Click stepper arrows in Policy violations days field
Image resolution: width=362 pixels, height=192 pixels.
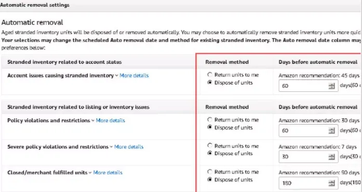pyautogui.click(x=331, y=131)
